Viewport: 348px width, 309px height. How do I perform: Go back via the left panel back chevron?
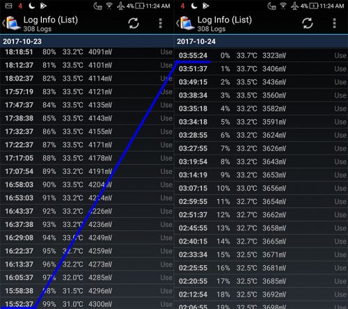click(3, 23)
